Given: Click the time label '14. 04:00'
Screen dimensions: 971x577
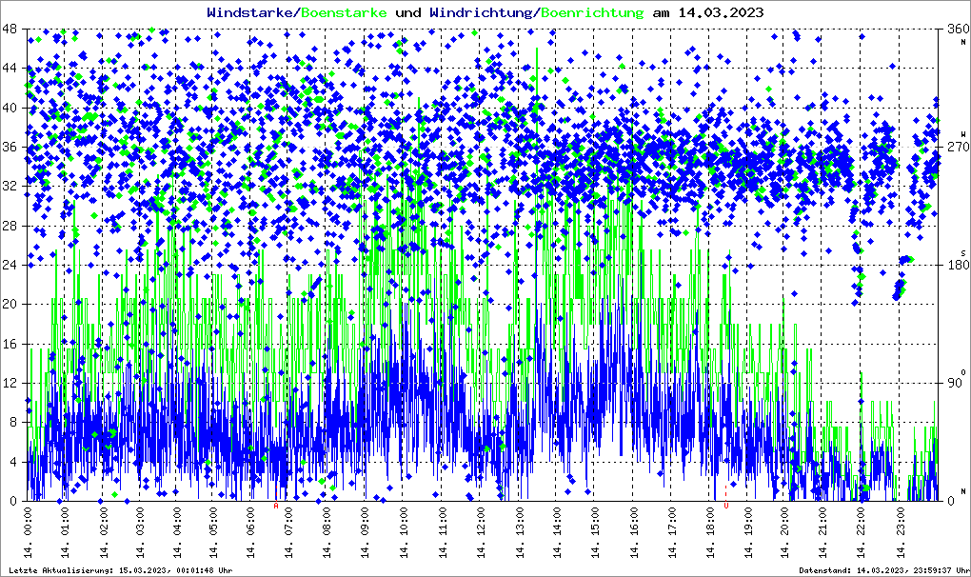Looking at the screenshot, I should click(x=178, y=532).
